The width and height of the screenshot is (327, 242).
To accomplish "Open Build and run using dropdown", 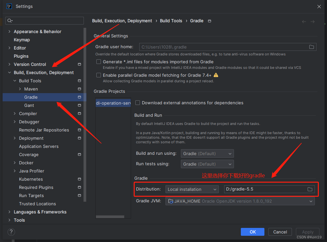I will coord(207,153).
